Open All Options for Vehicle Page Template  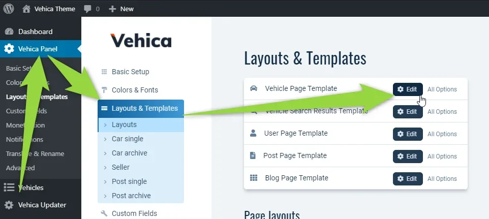pos(442,89)
